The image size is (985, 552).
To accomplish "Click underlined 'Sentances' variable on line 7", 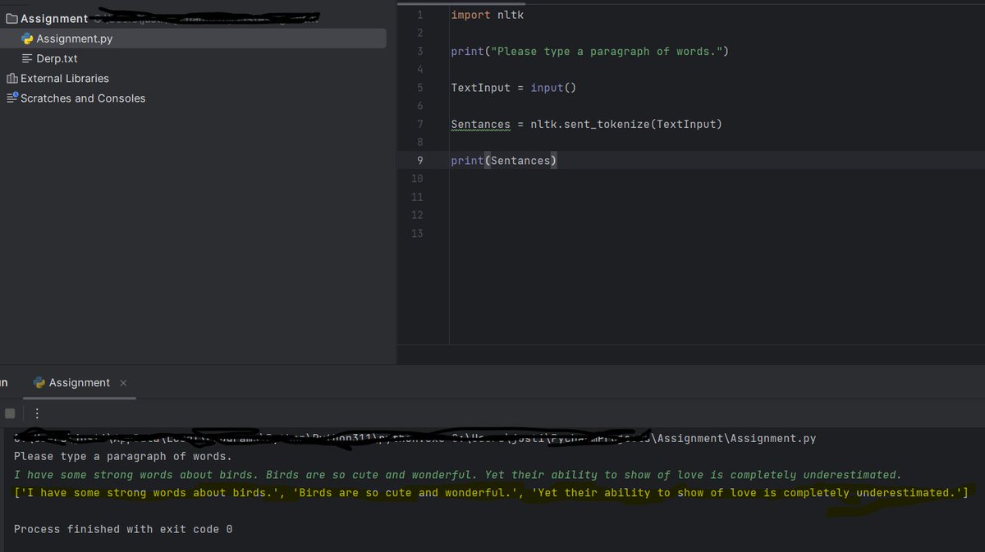I will pyautogui.click(x=480, y=125).
